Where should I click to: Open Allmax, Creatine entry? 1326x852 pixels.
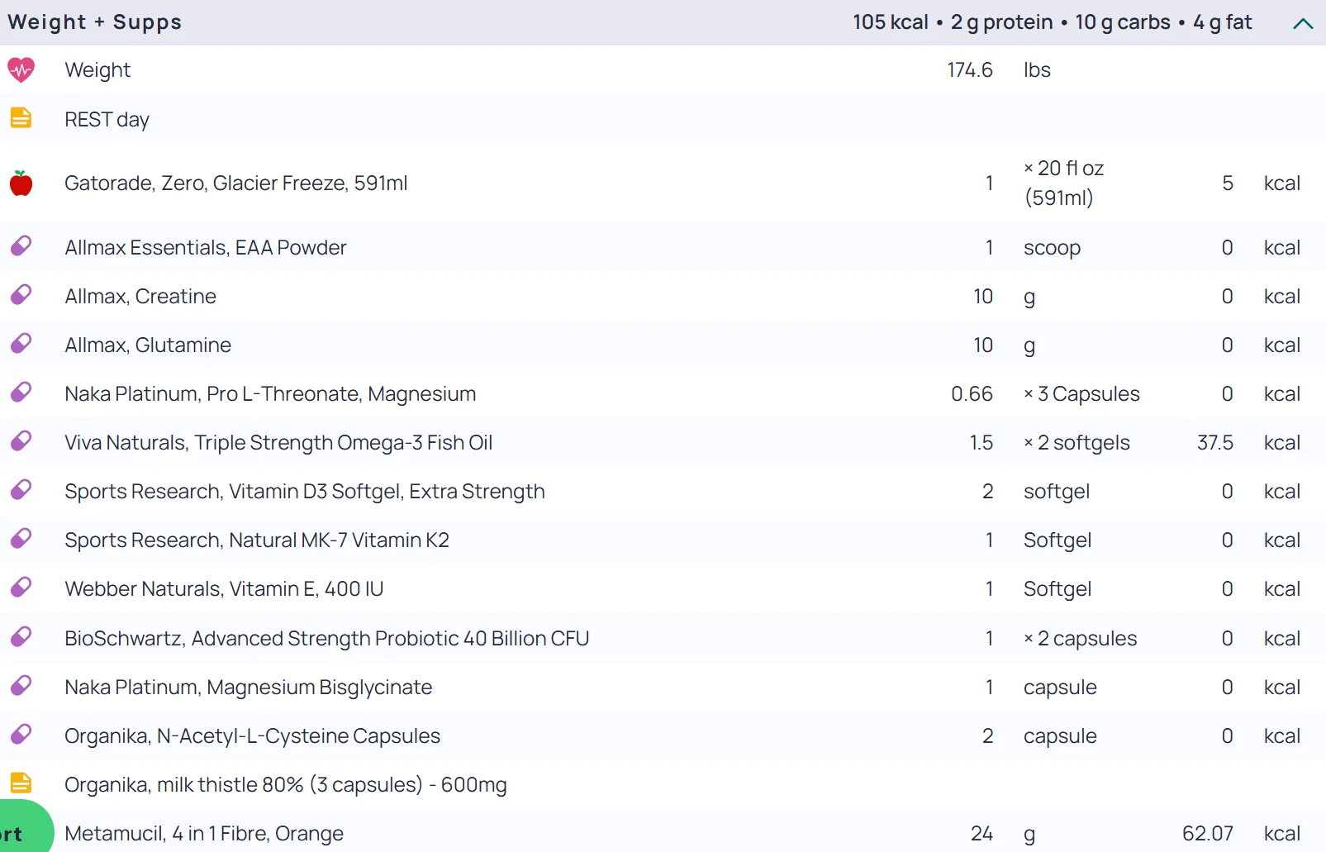(x=140, y=297)
